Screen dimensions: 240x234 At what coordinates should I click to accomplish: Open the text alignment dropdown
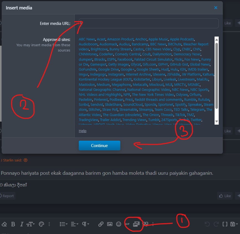point(75,224)
